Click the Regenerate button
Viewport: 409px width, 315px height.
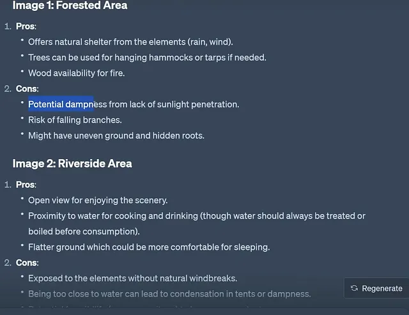[376, 288]
